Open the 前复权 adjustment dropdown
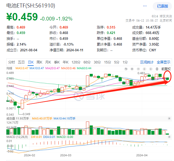The image size is (174, 161). pyautogui.click(x=166, y=69)
